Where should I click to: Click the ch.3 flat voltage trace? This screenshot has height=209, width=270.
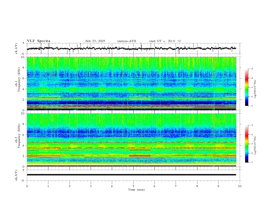pyautogui.click(x=131, y=175)
